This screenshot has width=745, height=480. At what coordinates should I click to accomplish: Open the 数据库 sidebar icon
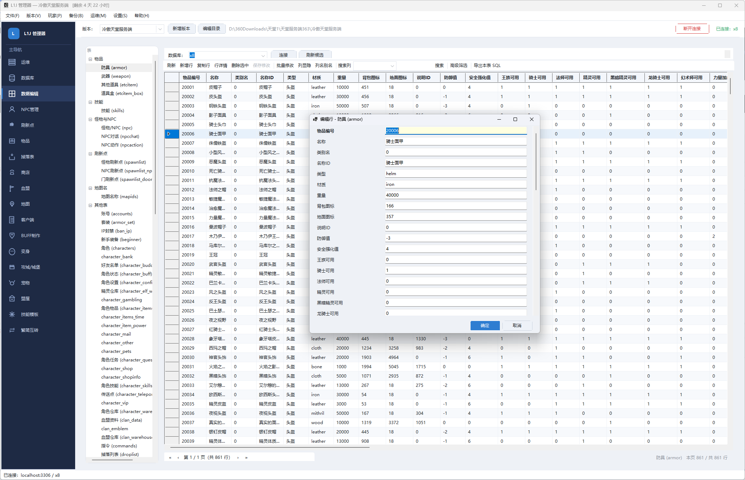[x=12, y=78]
